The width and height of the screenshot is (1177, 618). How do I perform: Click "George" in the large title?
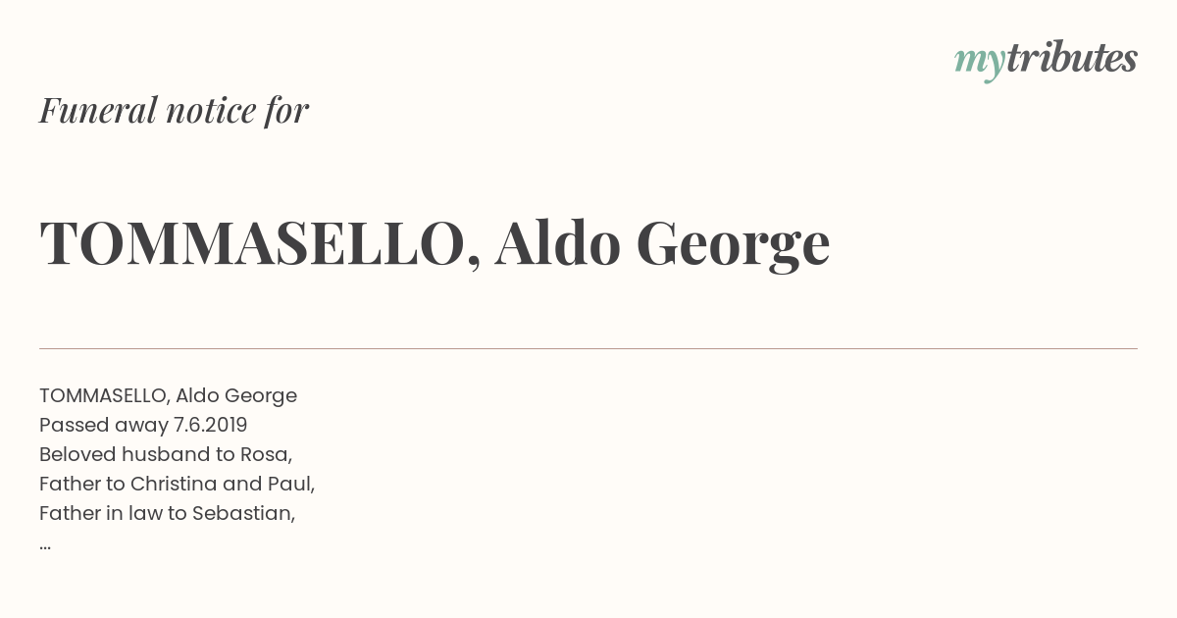[x=733, y=245]
